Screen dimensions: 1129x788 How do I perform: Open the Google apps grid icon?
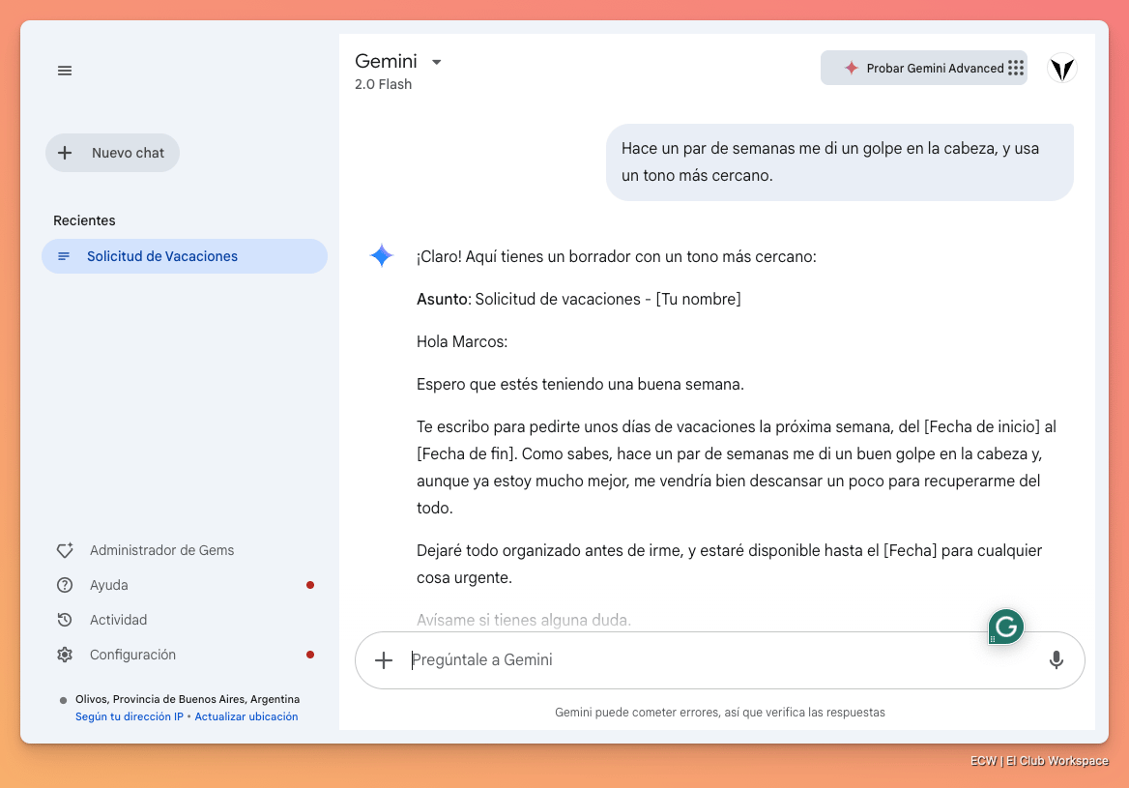tap(1016, 68)
